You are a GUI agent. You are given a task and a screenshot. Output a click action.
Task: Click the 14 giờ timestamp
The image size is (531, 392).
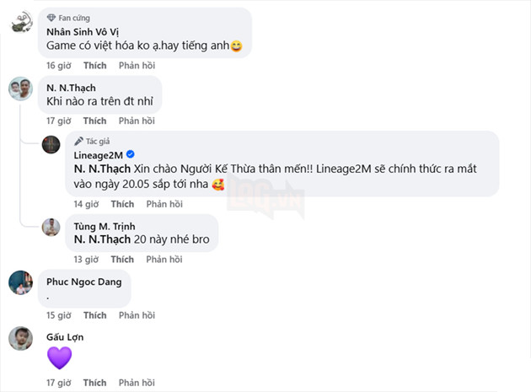pos(87,204)
